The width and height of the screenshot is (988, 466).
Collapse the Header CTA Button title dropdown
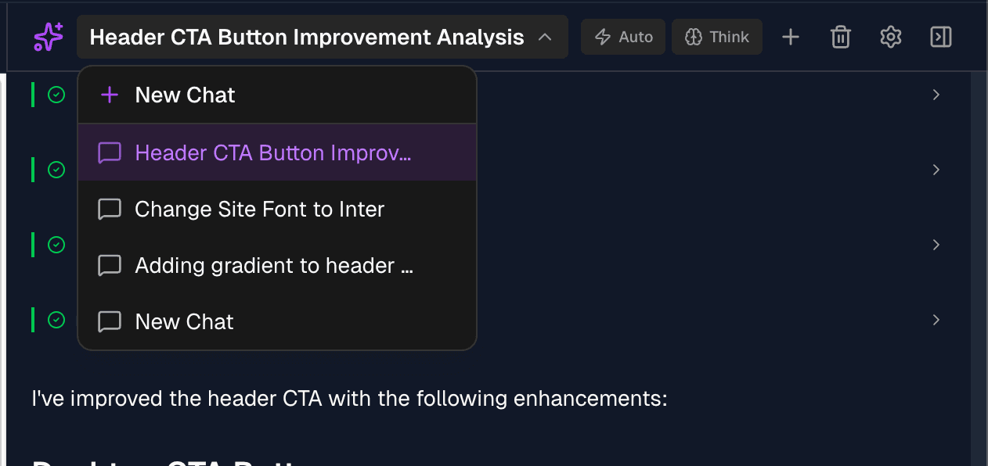(x=545, y=36)
